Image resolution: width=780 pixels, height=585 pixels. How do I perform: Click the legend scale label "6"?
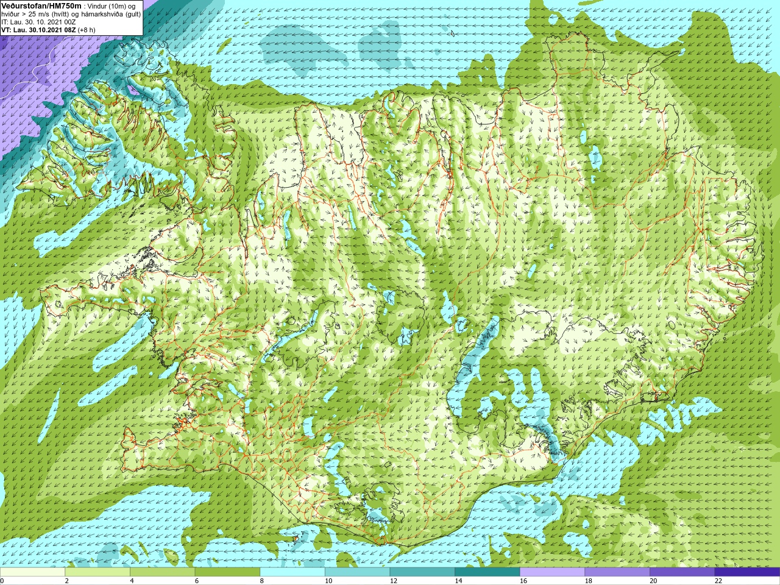197,581
